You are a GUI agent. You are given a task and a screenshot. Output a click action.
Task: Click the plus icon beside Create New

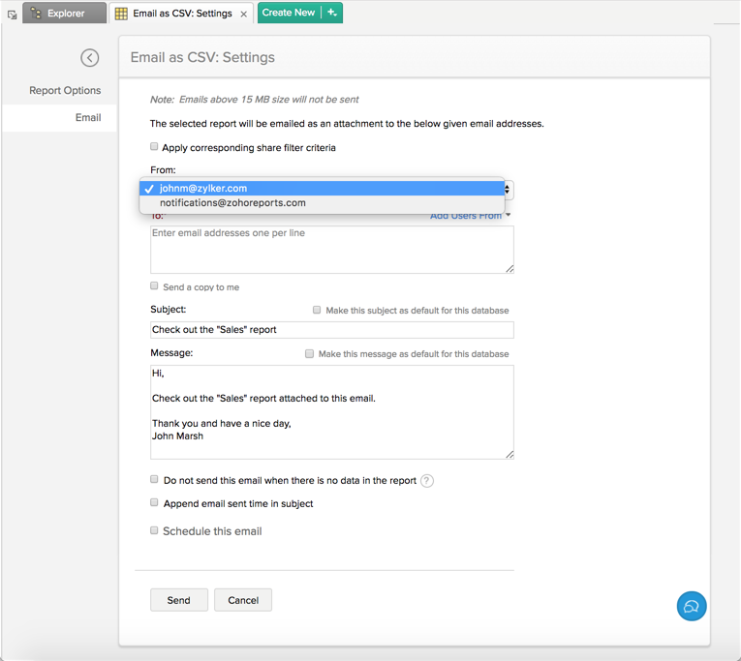pyautogui.click(x=332, y=13)
